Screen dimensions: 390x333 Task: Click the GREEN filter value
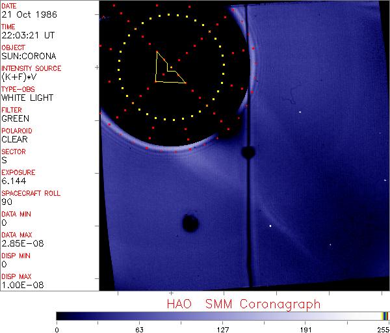(15, 119)
